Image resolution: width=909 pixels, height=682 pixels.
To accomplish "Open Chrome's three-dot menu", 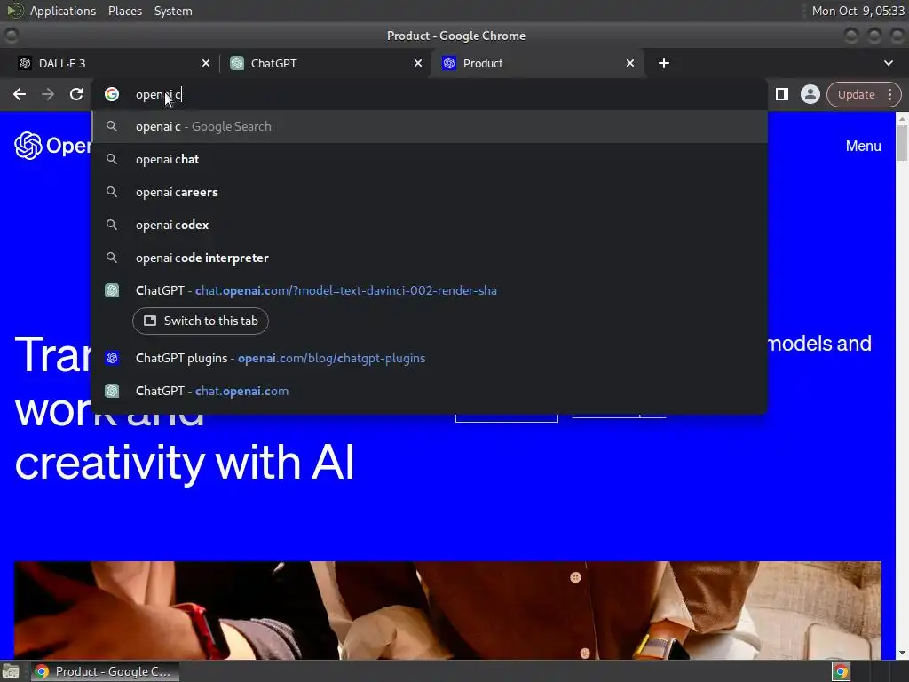I will 889,94.
